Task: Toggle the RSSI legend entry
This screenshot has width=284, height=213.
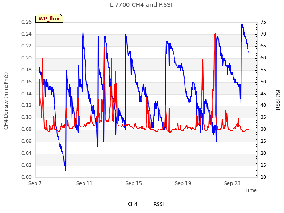Action: [154, 205]
